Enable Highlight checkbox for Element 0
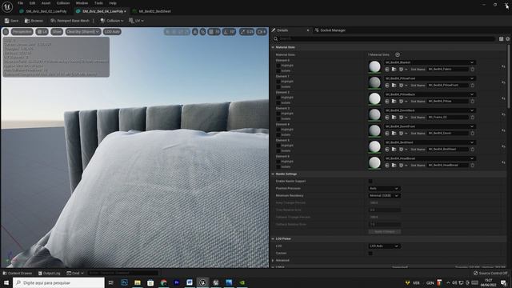 278,66
